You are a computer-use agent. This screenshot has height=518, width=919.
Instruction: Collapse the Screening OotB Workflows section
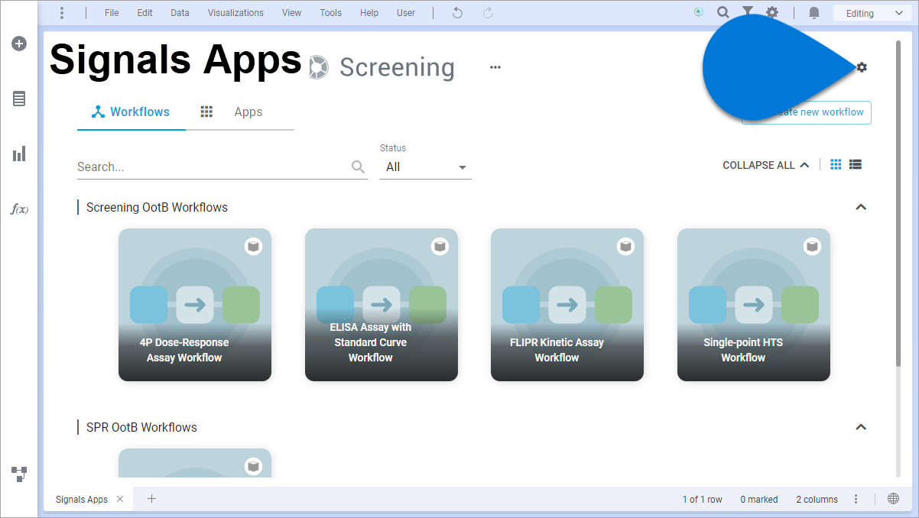[861, 207]
